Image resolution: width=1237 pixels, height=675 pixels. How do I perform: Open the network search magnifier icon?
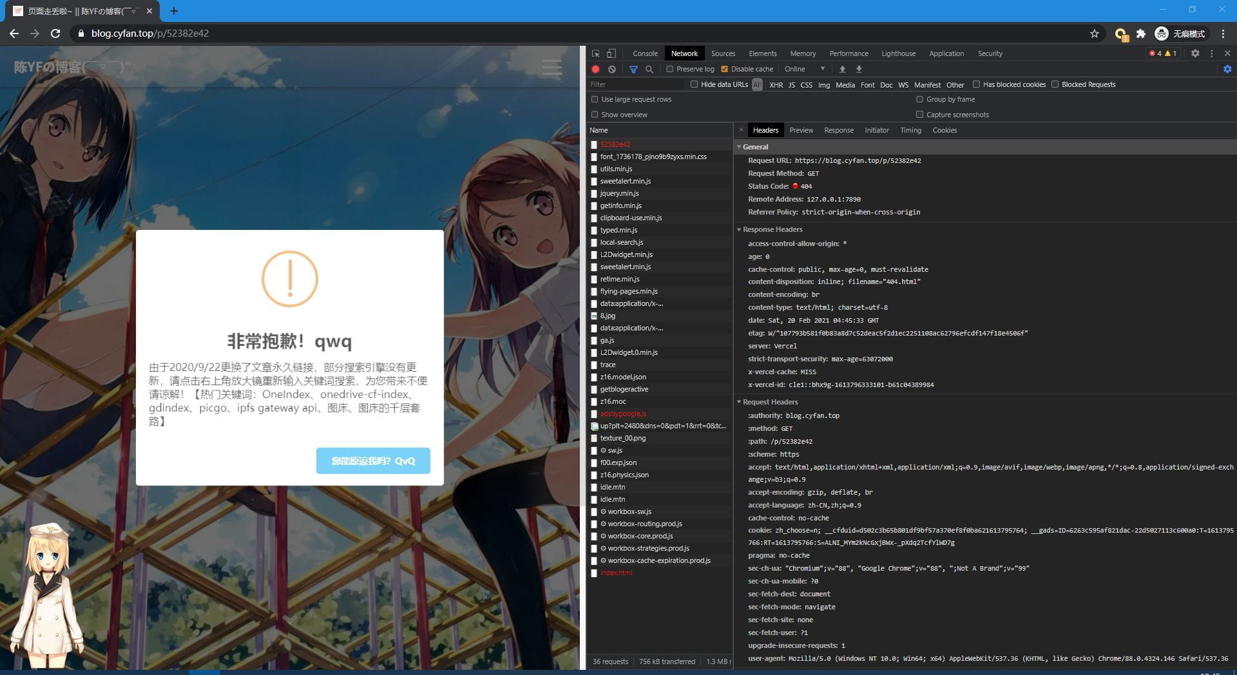(649, 69)
